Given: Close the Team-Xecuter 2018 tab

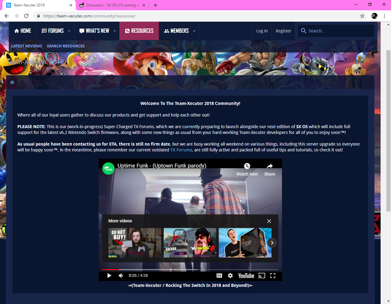Looking at the screenshot, I should coord(71,5).
